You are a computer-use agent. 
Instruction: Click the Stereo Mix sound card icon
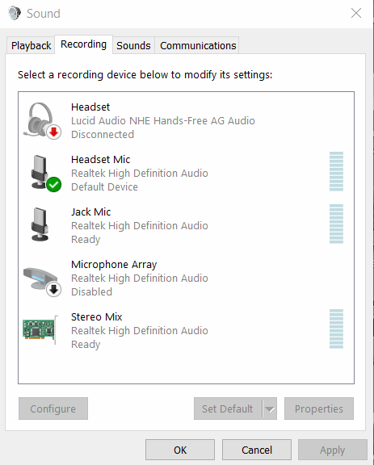[x=40, y=329]
